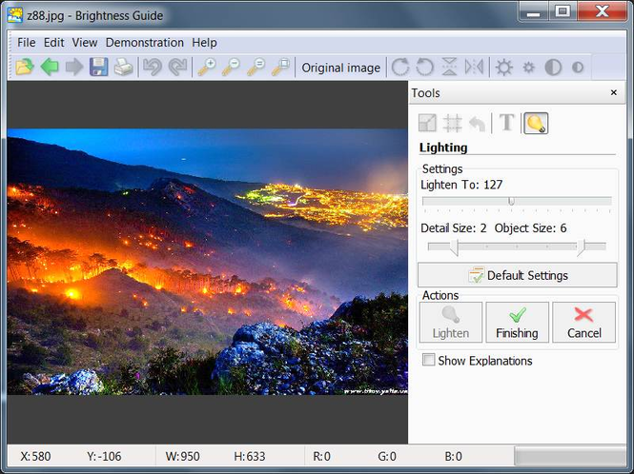Minimize the Brightness Guide window
The height and width of the screenshot is (474, 634).
point(534,10)
